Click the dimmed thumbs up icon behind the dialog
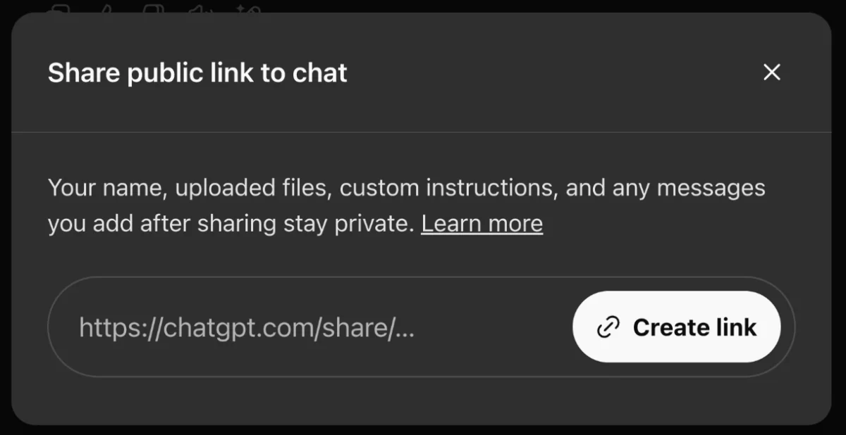This screenshot has width=846, height=435. tap(106, 8)
